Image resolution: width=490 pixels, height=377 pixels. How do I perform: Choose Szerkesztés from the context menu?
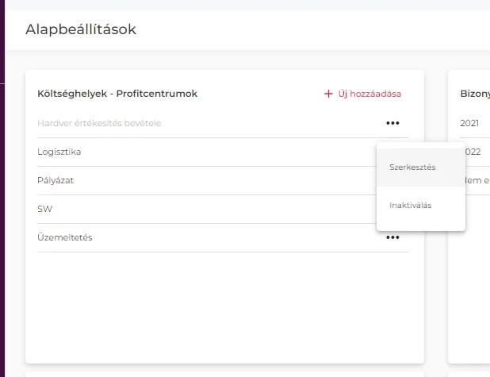click(412, 167)
